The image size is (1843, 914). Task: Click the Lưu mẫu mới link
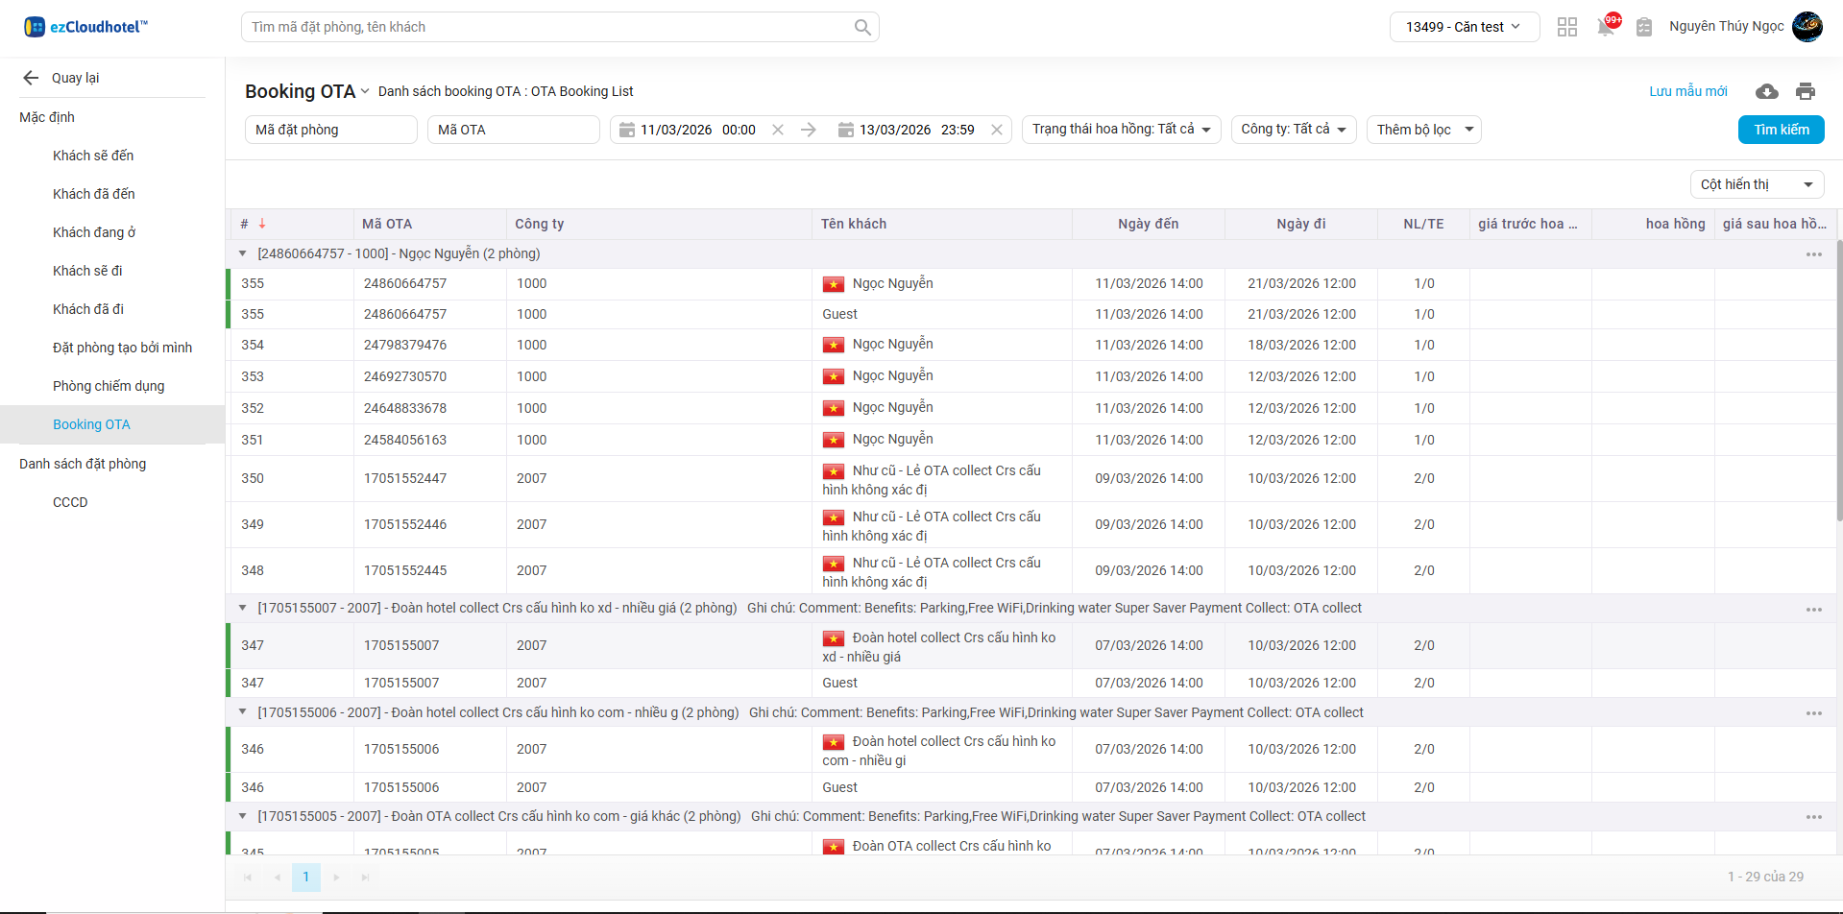click(1687, 91)
